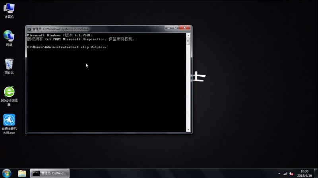Select the 网络 desktop icon
318x178 pixels.
point(9,38)
